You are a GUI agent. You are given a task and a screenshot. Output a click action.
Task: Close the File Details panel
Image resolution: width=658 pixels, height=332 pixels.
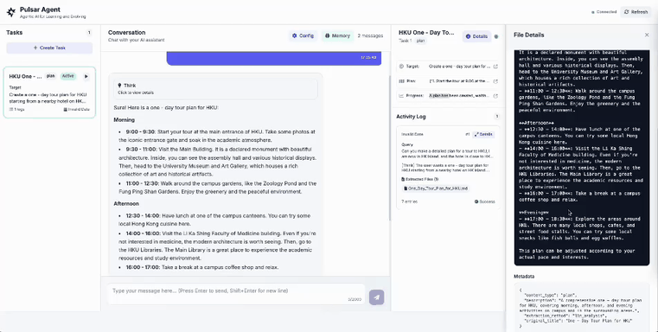pyautogui.click(x=647, y=35)
